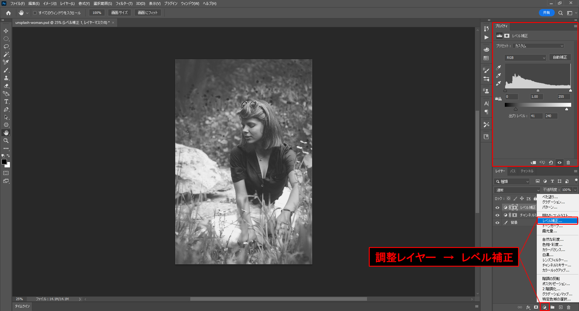Hide the レベル補正 layer
This screenshot has height=311, width=579.
[498, 208]
